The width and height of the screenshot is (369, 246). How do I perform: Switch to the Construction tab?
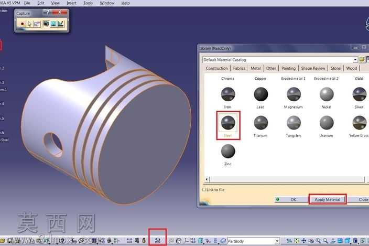(217, 68)
